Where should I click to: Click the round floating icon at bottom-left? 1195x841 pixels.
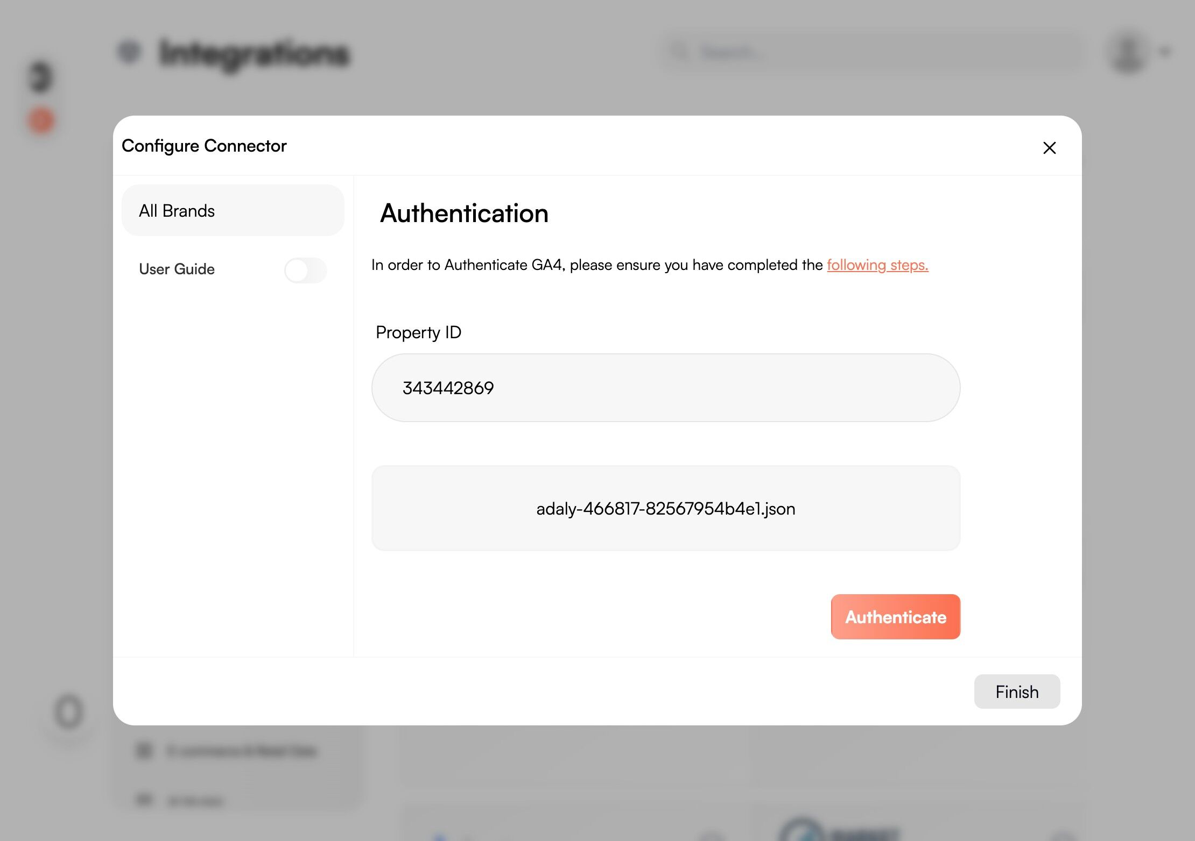(69, 712)
